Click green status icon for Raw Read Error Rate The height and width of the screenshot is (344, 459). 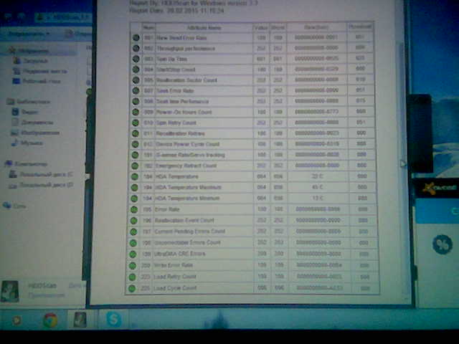[x=136, y=38]
